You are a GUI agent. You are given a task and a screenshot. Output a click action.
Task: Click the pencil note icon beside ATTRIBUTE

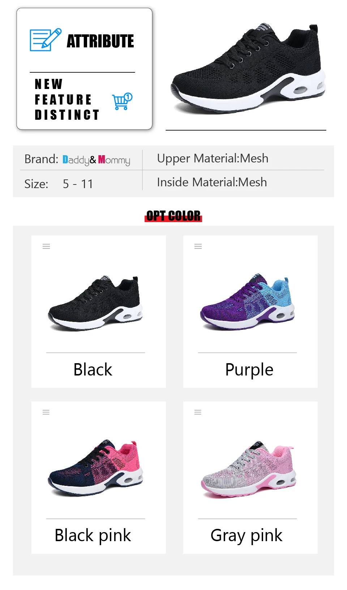coord(46,40)
